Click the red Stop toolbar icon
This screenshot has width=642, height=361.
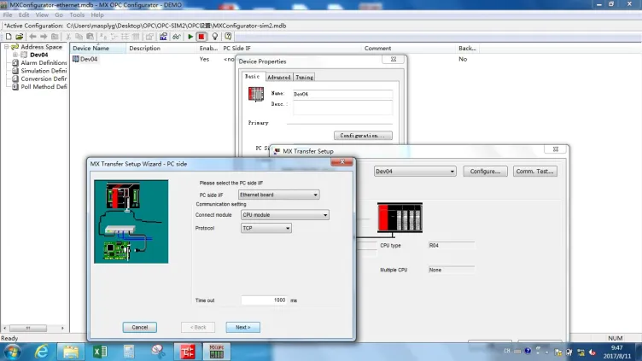201,37
